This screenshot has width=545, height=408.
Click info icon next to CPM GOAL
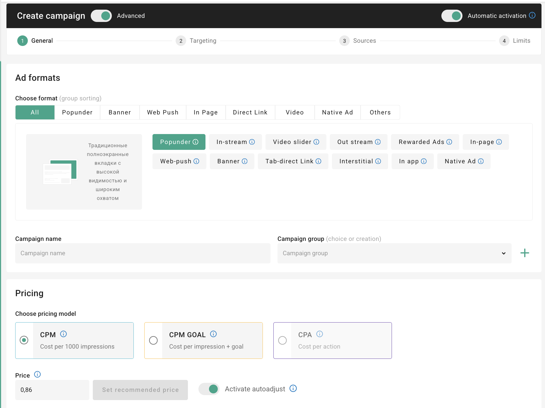pyautogui.click(x=213, y=334)
